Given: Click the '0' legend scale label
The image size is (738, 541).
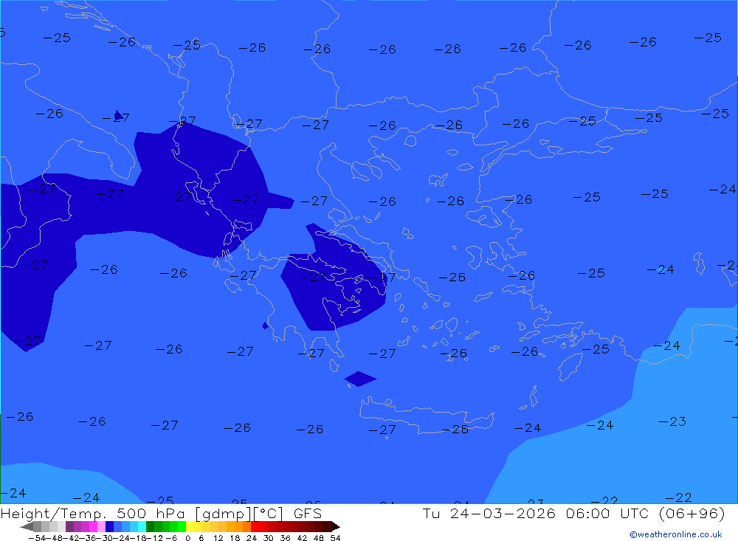Looking at the screenshot, I should pos(187,538).
